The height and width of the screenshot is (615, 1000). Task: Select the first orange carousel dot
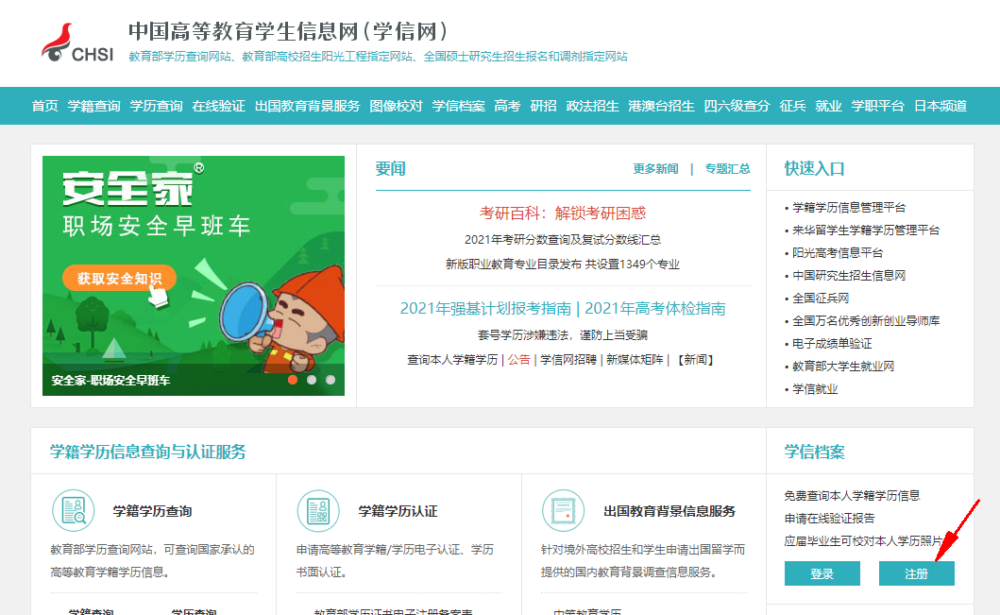click(x=293, y=380)
